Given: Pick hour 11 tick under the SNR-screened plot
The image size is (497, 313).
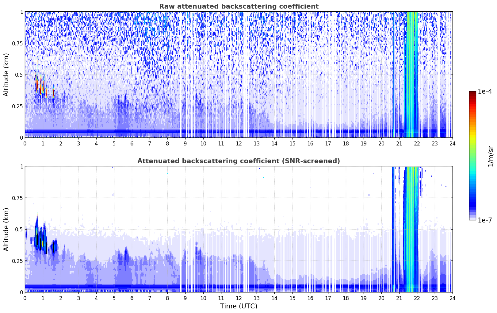Looking at the screenshot, I should pyautogui.click(x=221, y=298).
